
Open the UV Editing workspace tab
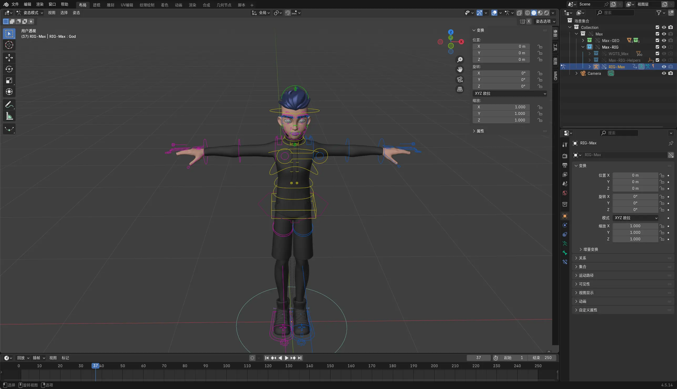point(127,5)
